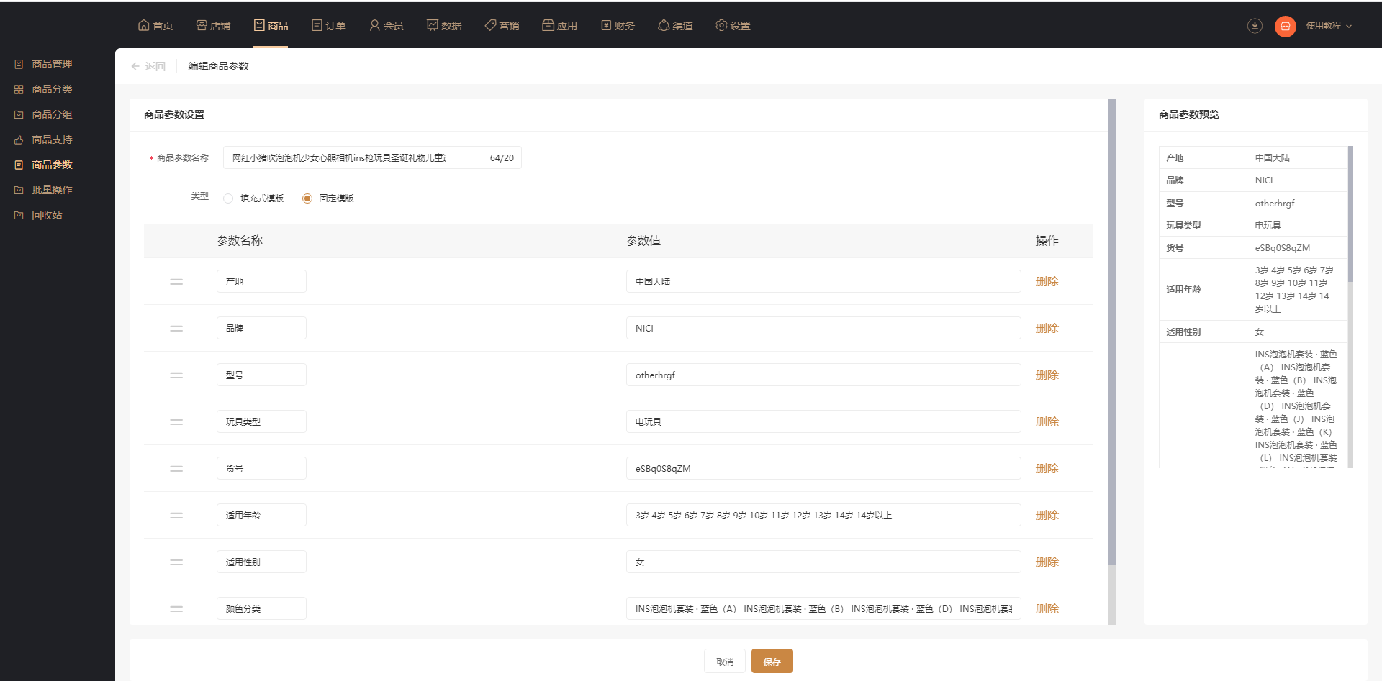This screenshot has width=1382, height=681.
Task: Click the 电玩具 value field
Action: [x=823, y=421]
